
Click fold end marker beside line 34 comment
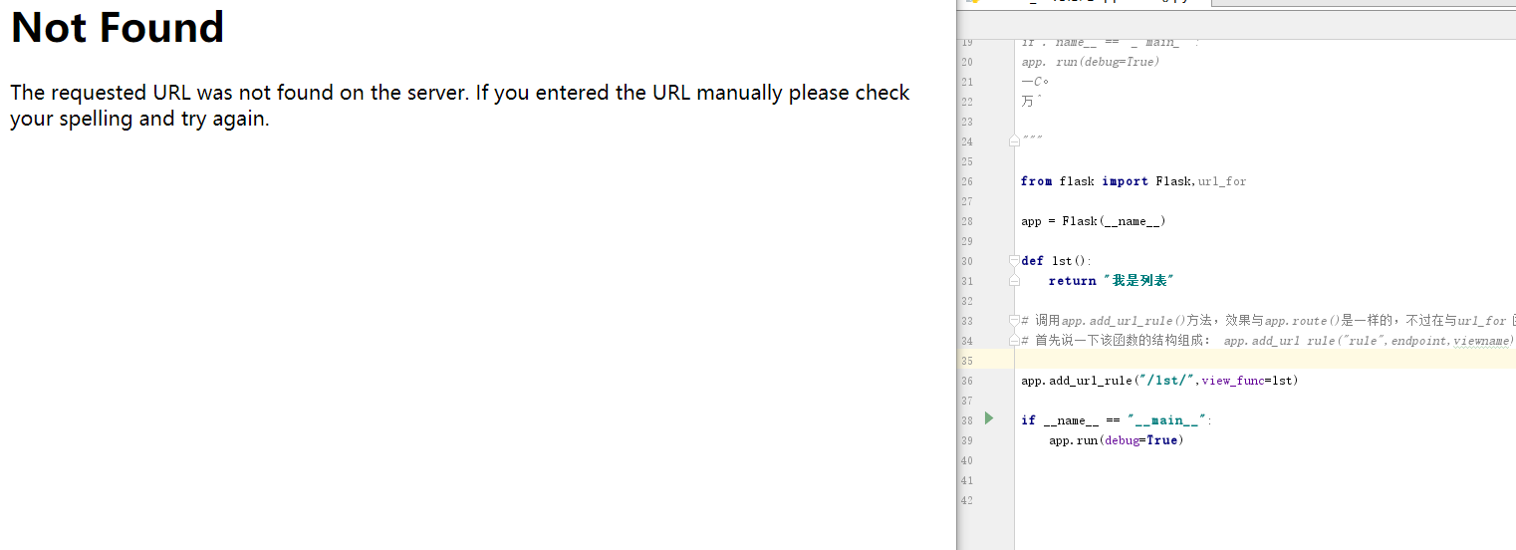tap(1014, 341)
